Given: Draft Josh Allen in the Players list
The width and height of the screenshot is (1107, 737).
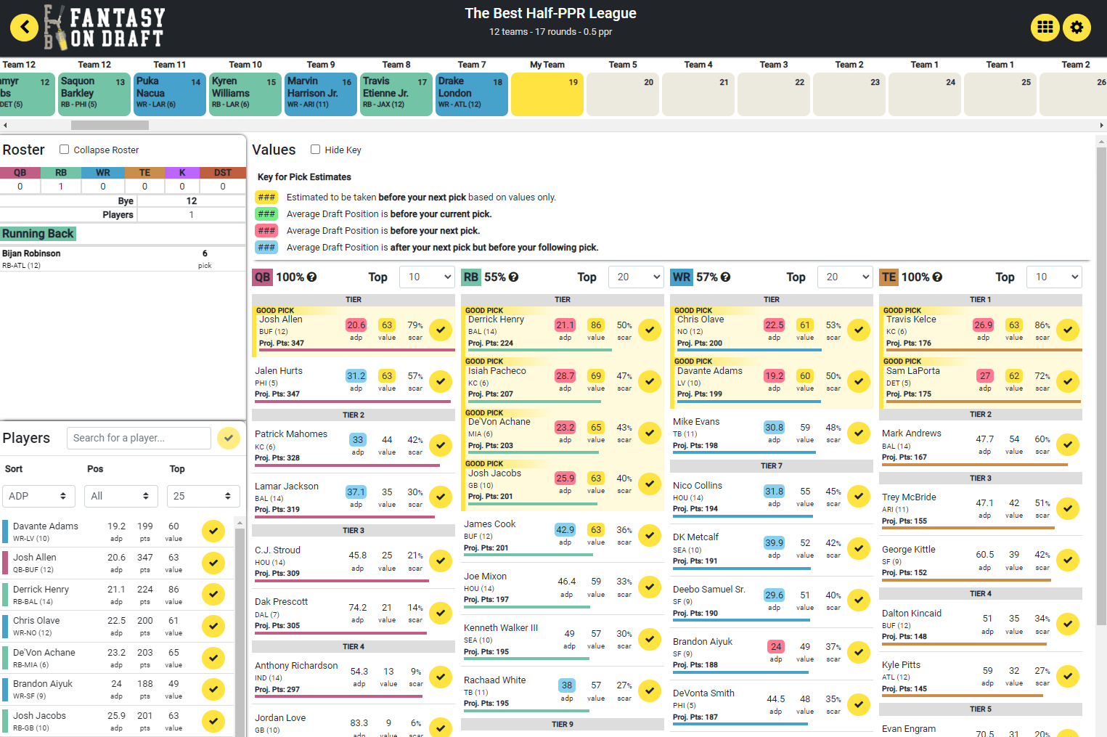Looking at the screenshot, I should [213, 563].
